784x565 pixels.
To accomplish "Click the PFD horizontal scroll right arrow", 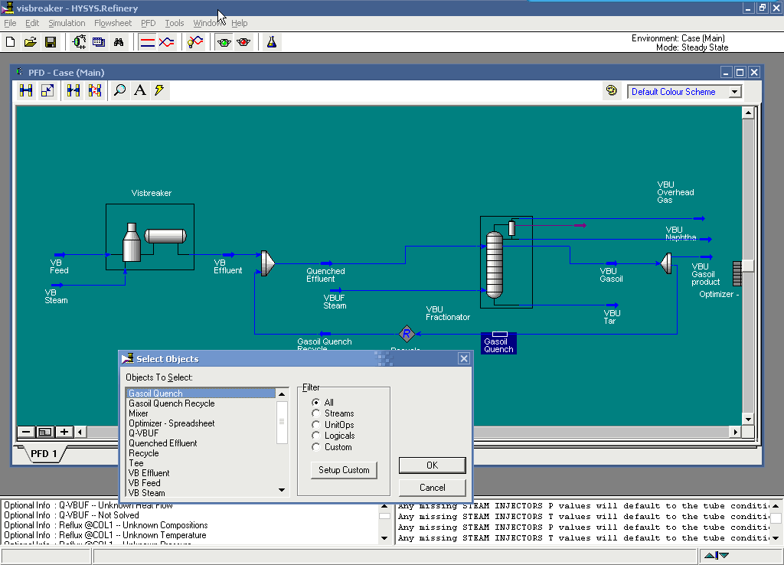I will click(735, 432).
